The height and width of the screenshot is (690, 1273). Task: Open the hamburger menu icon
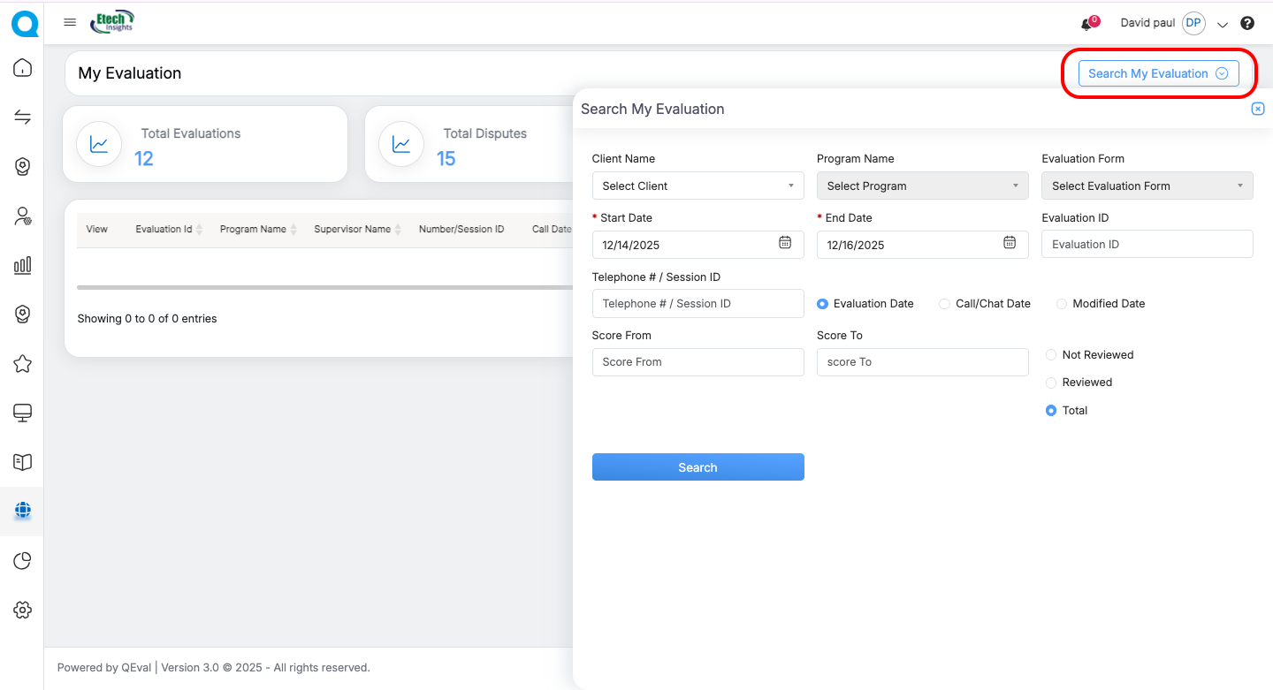[70, 23]
